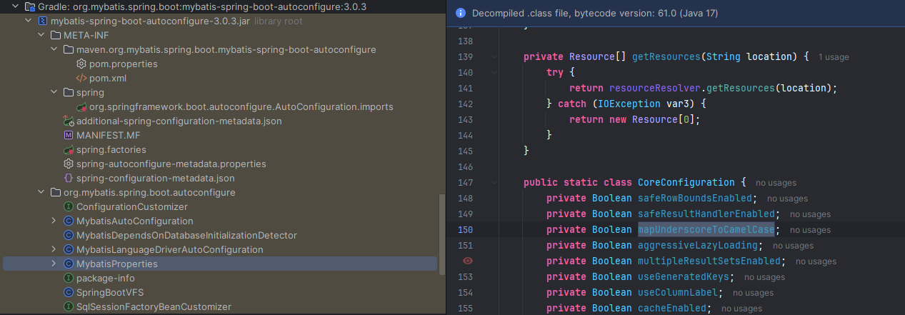
Task: Click the highlighted mapUnderscoreToCamelCase field name
Action: click(x=706, y=230)
